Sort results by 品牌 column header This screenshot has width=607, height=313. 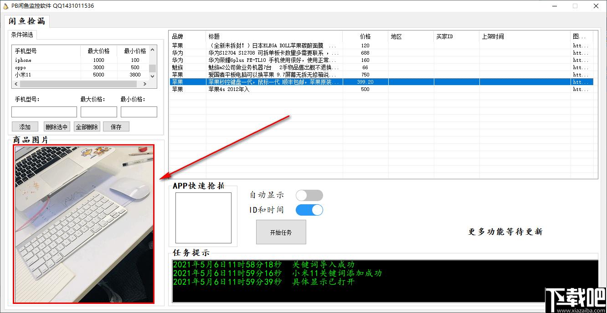187,36
